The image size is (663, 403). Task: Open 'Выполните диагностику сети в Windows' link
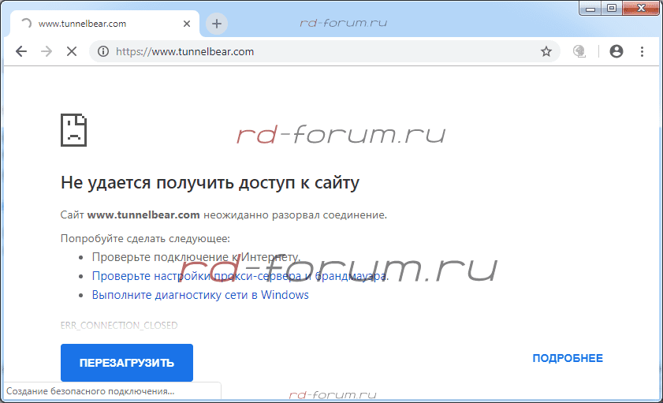[200, 295]
